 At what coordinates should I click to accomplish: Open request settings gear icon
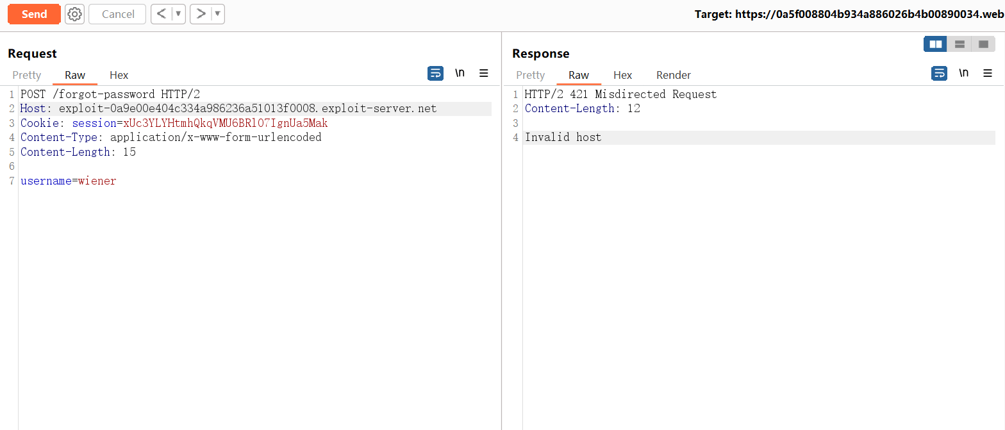[75, 14]
